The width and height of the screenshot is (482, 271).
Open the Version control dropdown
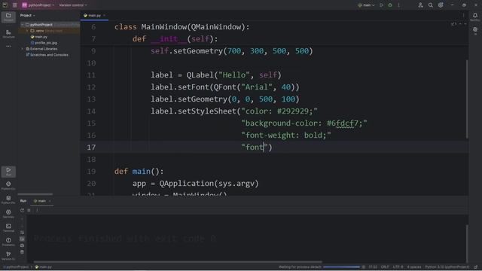[x=73, y=5]
